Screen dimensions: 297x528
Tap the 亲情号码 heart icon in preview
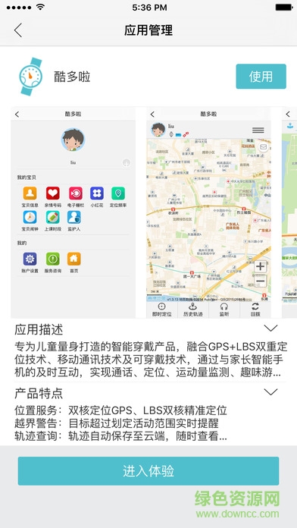tap(53, 193)
